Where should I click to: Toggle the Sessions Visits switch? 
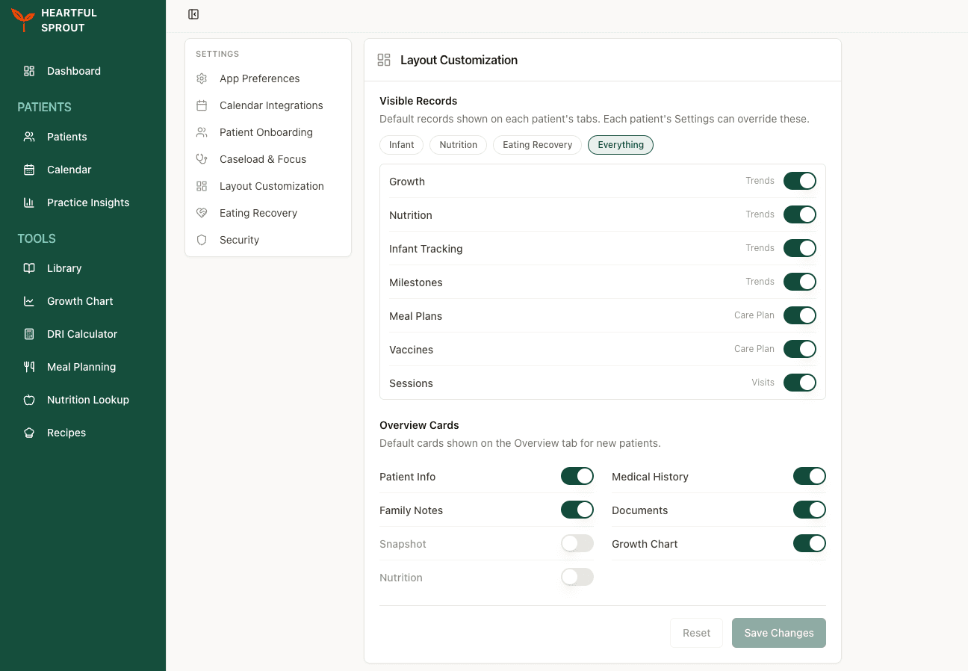[800, 383]
